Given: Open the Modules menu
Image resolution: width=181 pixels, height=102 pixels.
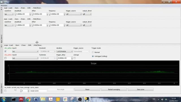Looking at the screenshot, I should (x=4, y=5).
